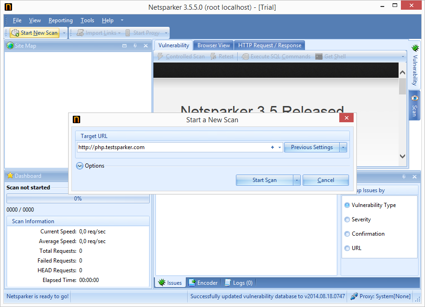Click the Start Scan button
Screen dimensions: 425x307
click(265, 180)
